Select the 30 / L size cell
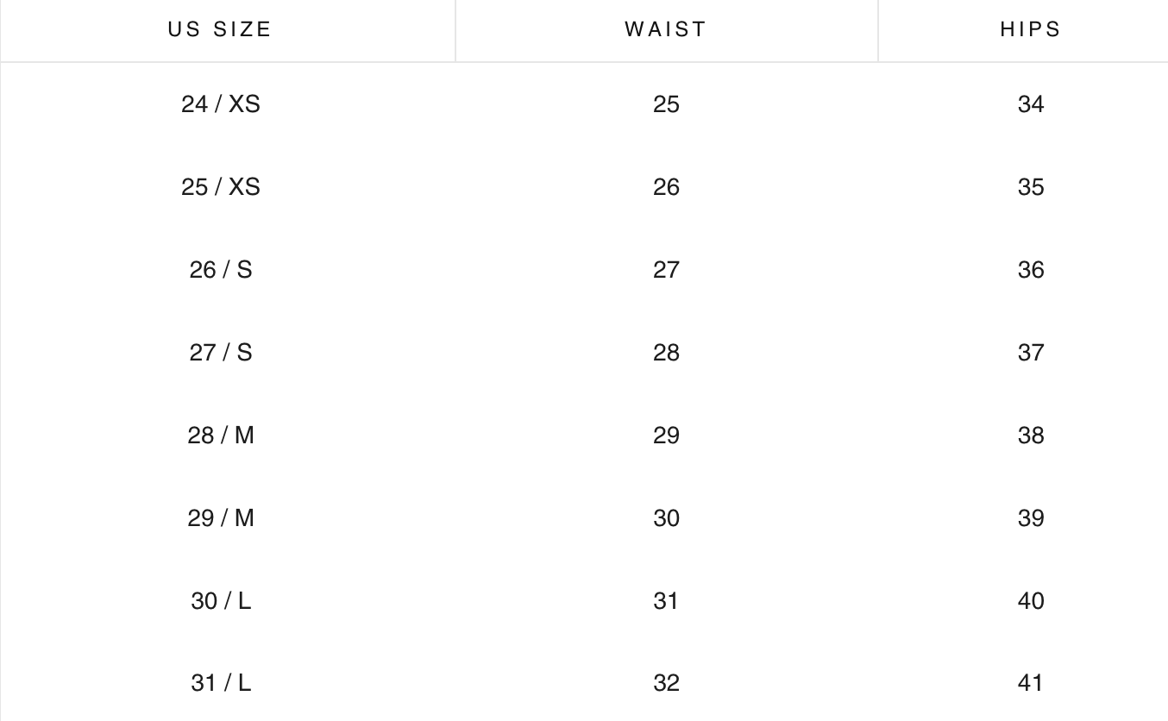Image resolution: width=1168 pixels, height=721 pixels. (x=220, y=601)
